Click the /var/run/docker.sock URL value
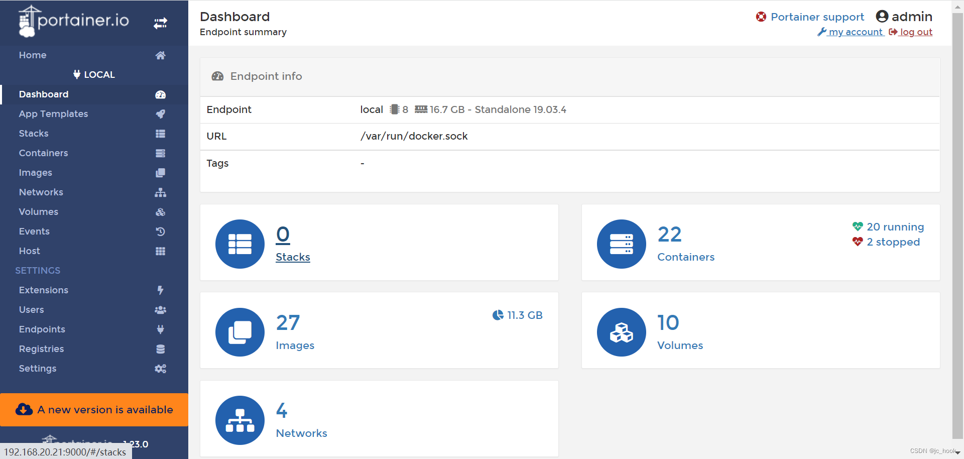The image size is (964, 459). 414,136
